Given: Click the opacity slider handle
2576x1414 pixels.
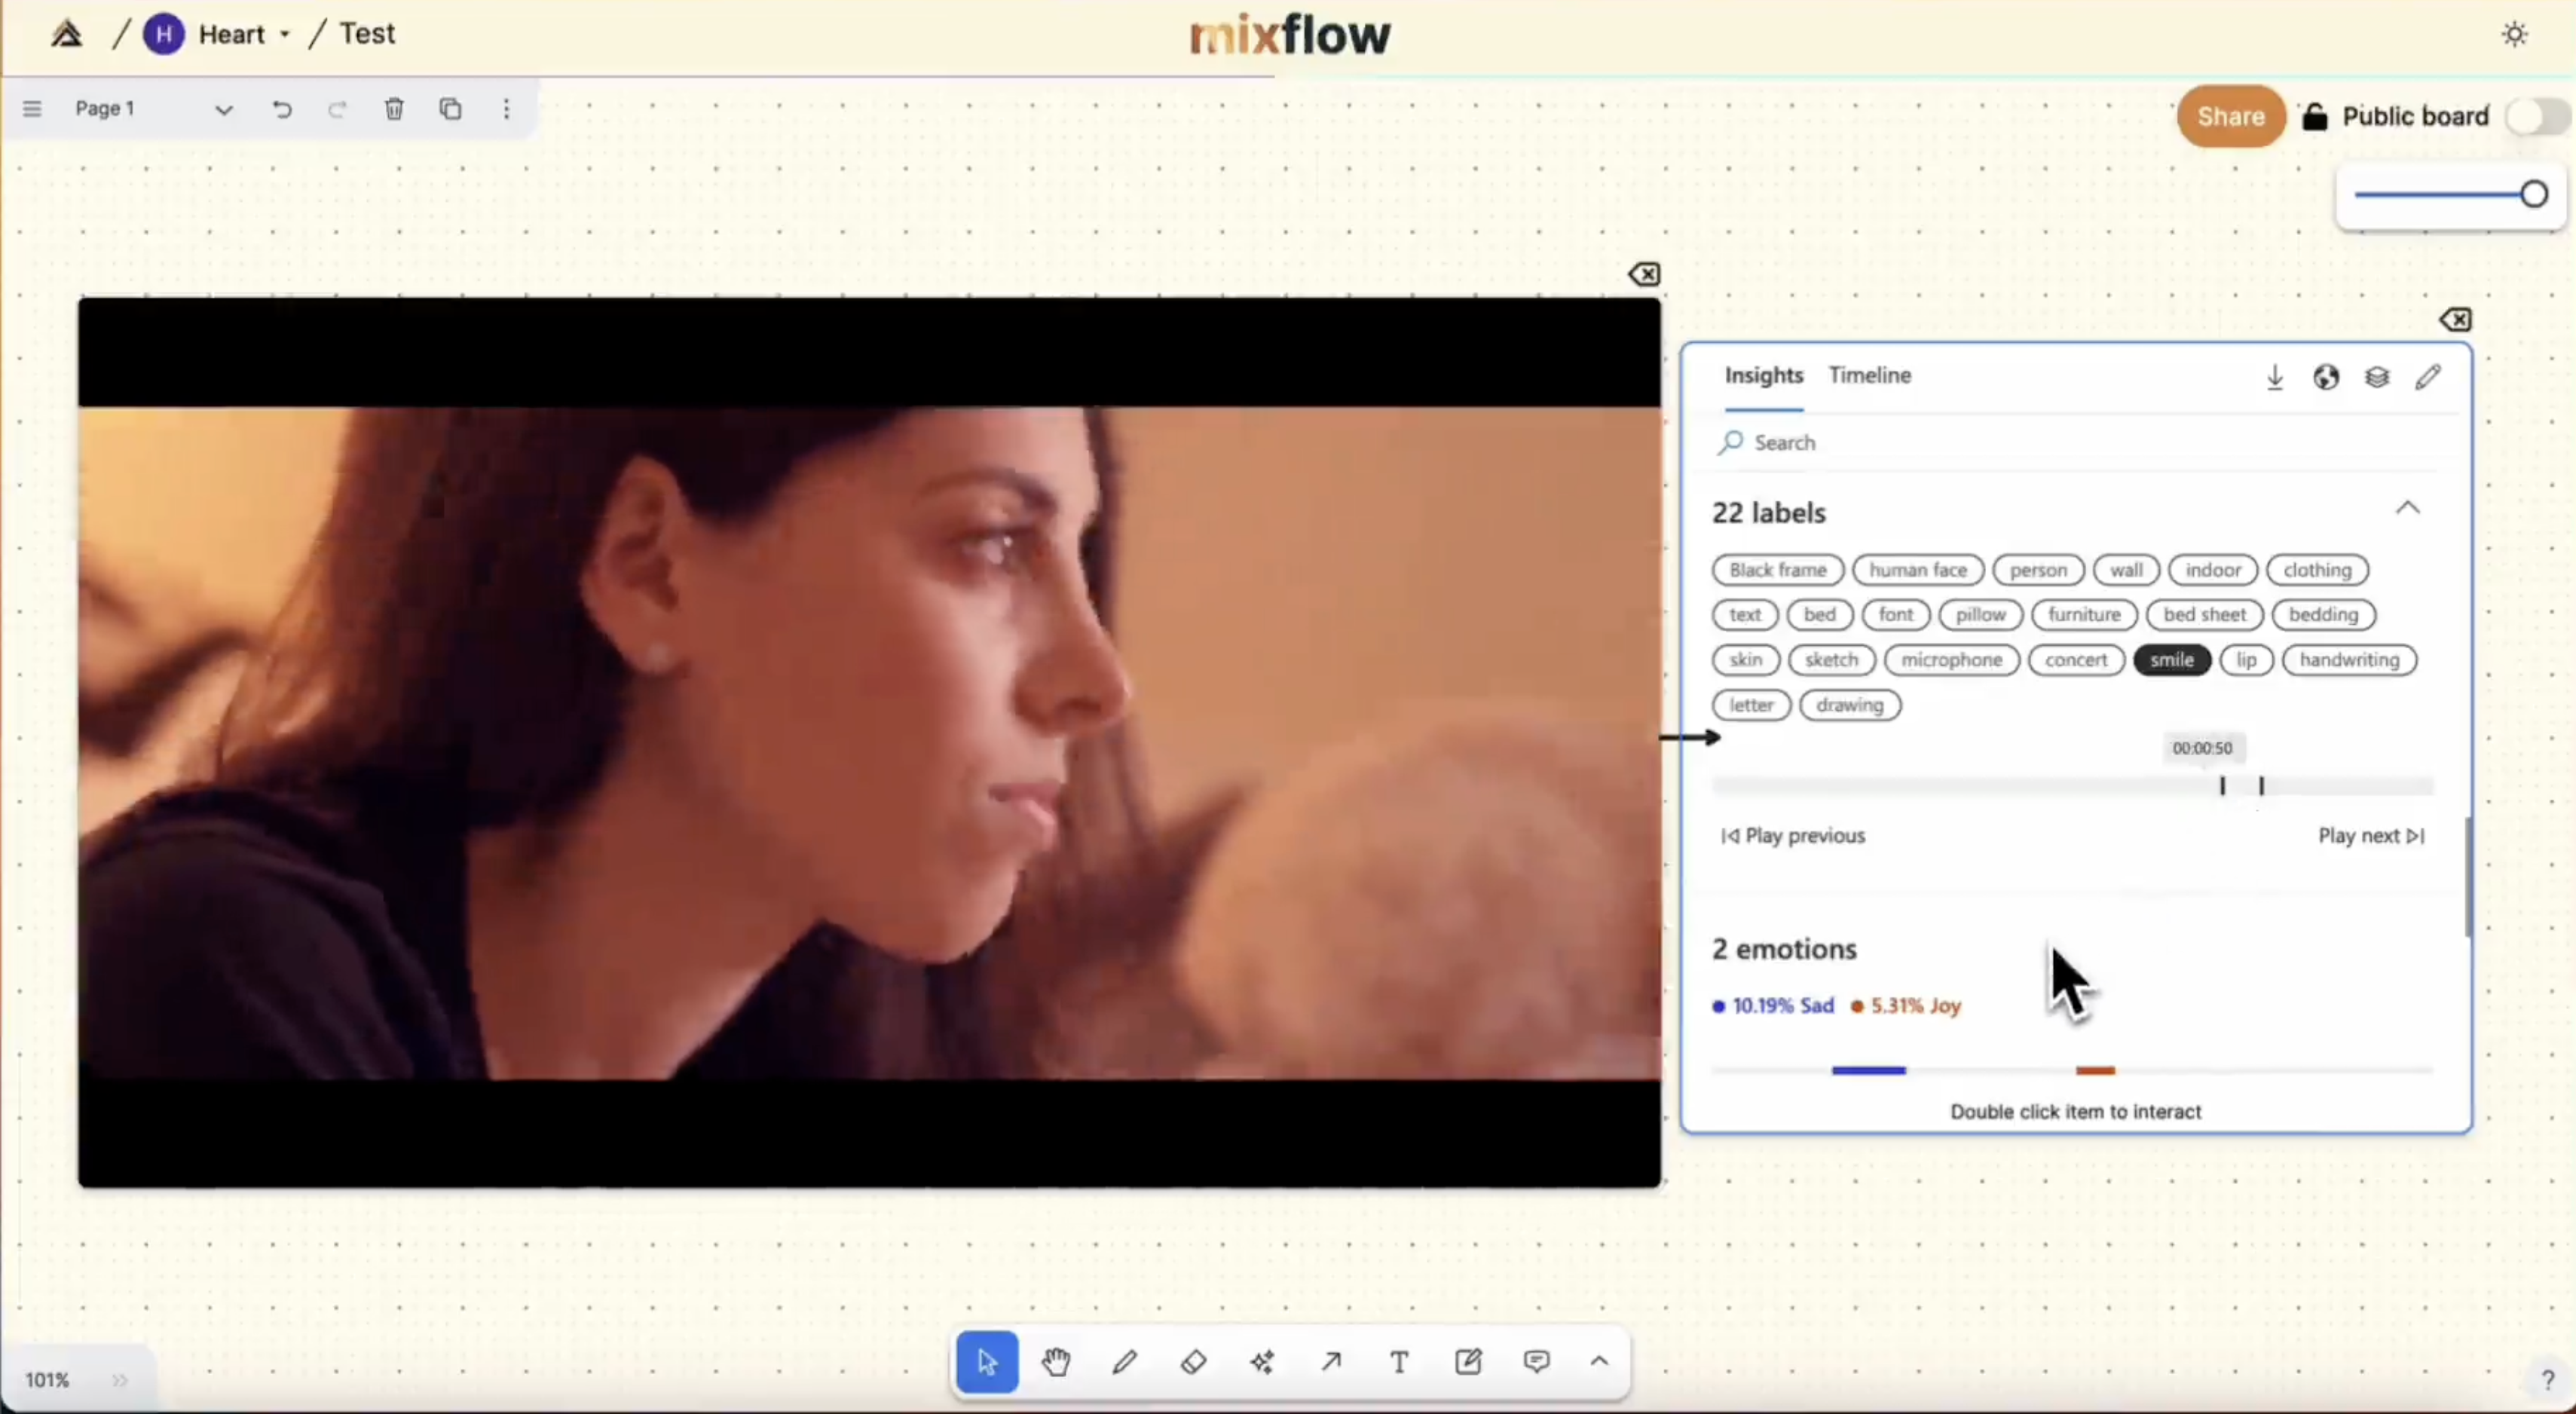Looking at the screenshot, I should click(2533, 195).
